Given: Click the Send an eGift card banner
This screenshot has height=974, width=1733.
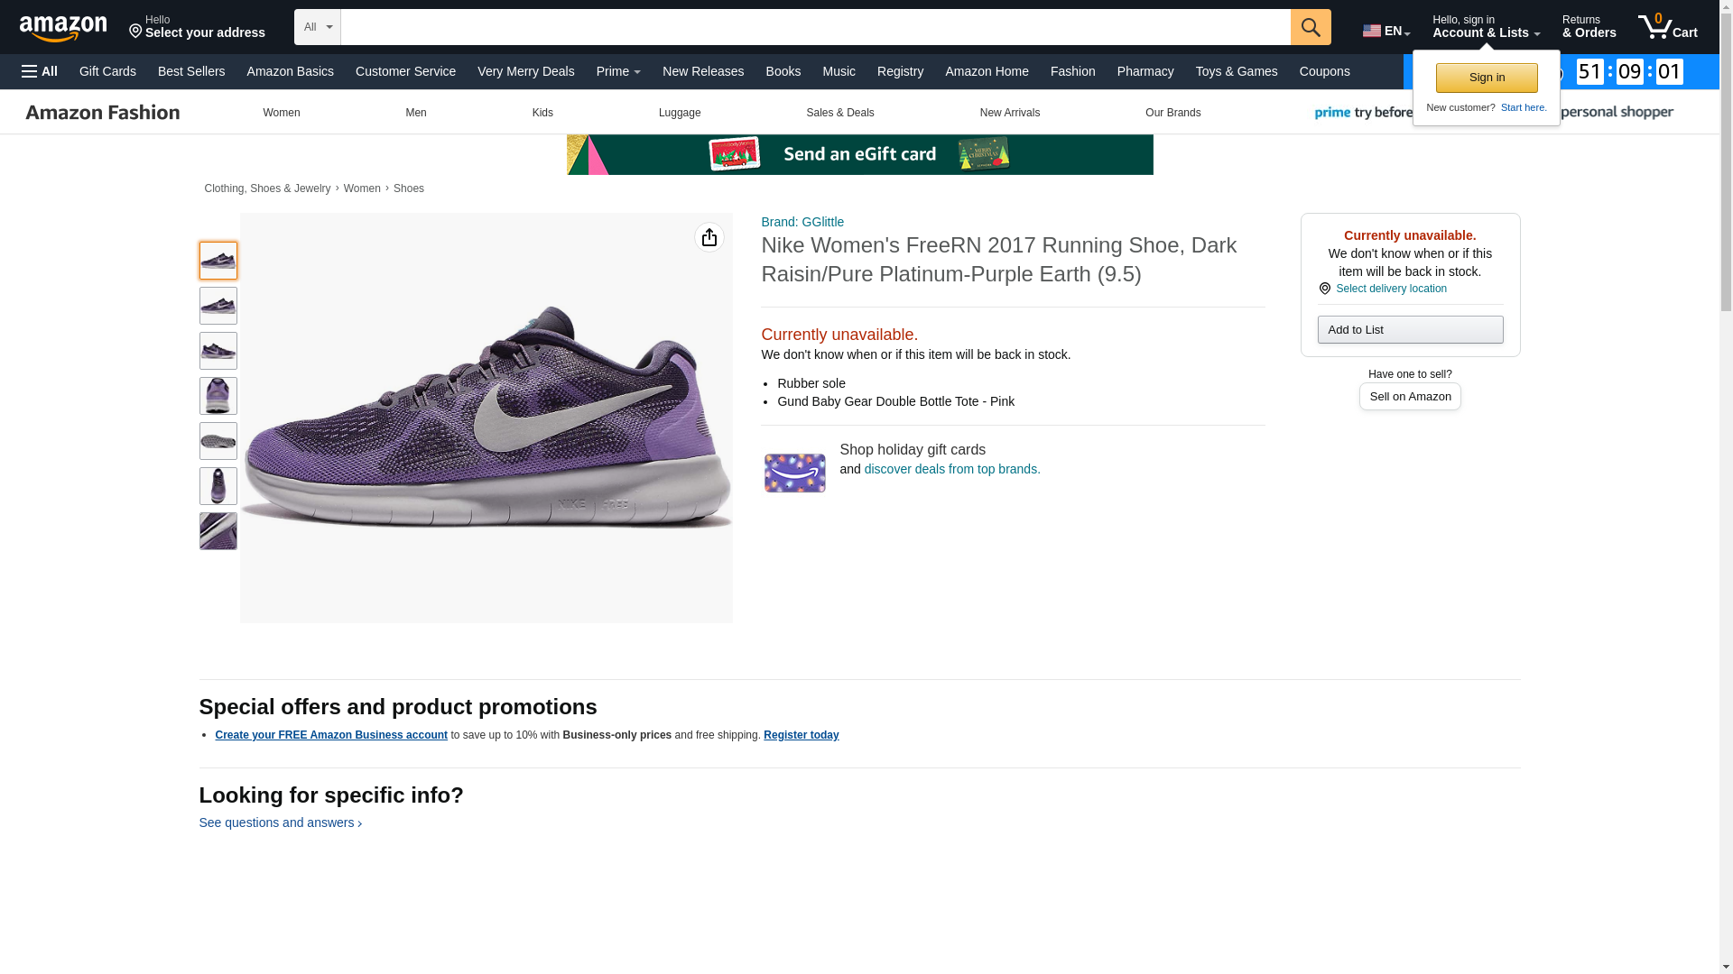Looking at the screenshot, I should point(859,154).
